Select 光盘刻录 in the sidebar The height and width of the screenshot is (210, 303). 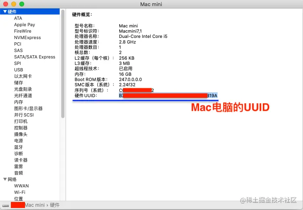coord(23,89)
